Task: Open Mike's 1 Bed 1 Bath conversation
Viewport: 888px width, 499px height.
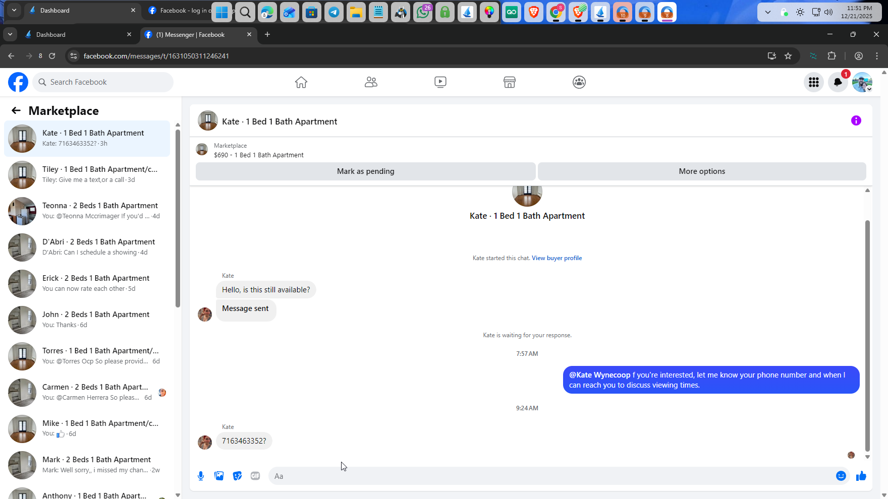Action: pyautogui.click(x=87, y=429)
